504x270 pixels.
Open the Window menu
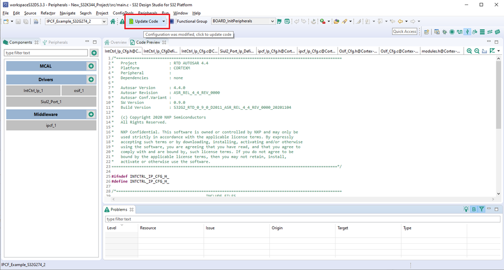tap(180, 13)
